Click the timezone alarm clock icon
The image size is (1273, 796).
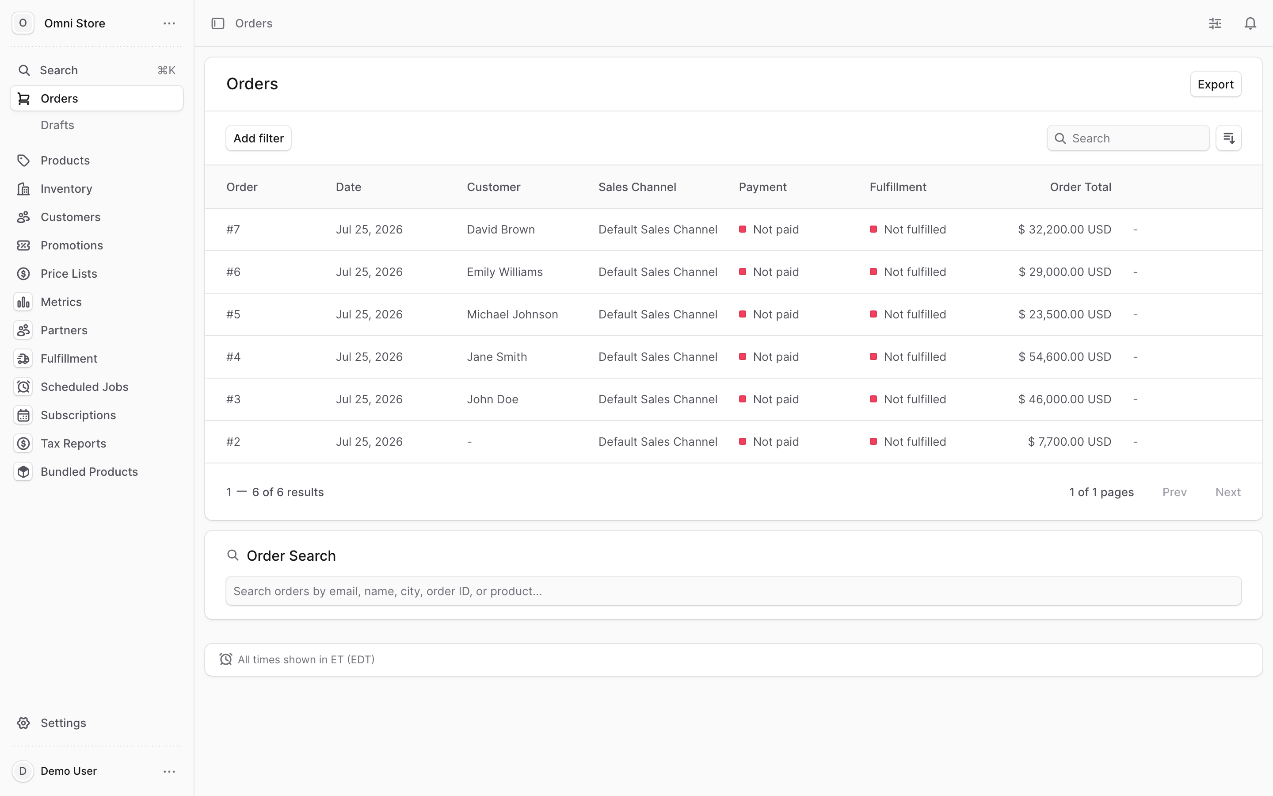(226, 659)
